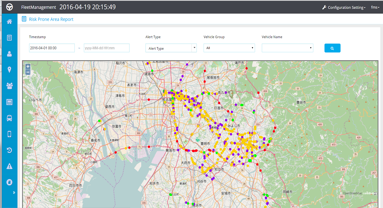Click the 日進市 map label

coord(219,108)
